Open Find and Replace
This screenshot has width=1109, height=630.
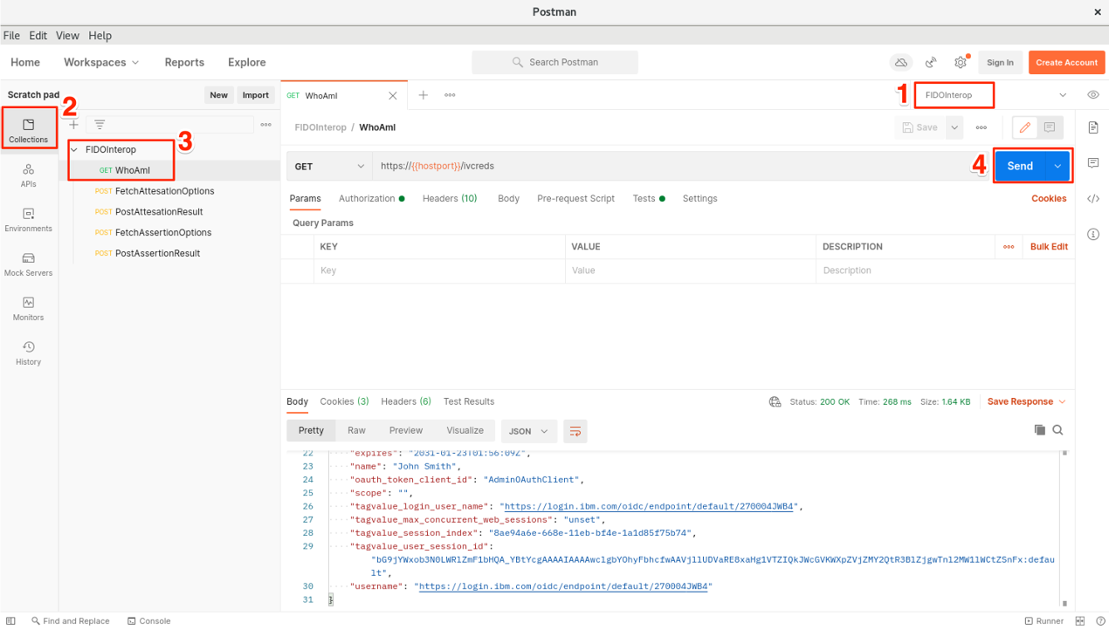(x=70, y=621)
